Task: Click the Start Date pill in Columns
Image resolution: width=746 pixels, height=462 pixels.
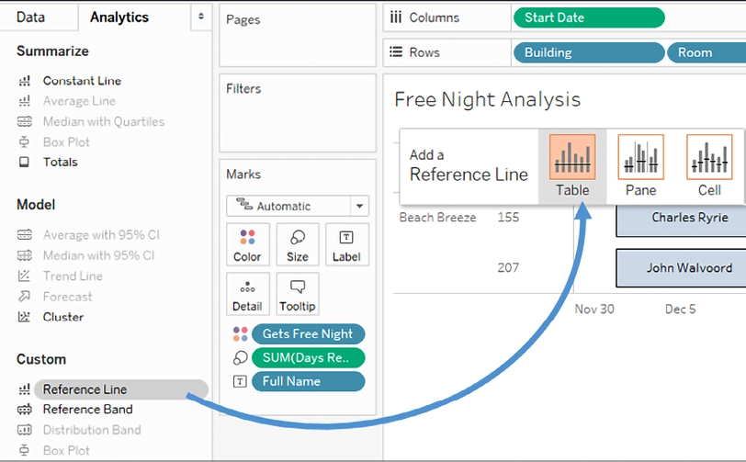Action: pyautogui.click(x=588, y=17)
